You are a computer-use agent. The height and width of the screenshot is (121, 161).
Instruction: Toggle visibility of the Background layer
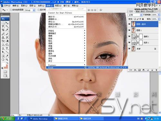(x=129, y=49)
